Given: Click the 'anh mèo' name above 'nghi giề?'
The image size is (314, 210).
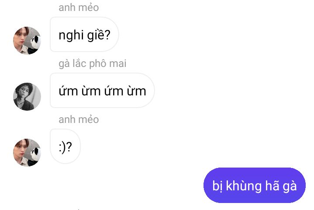Looking at the screenshot, I should click(79, 7).
